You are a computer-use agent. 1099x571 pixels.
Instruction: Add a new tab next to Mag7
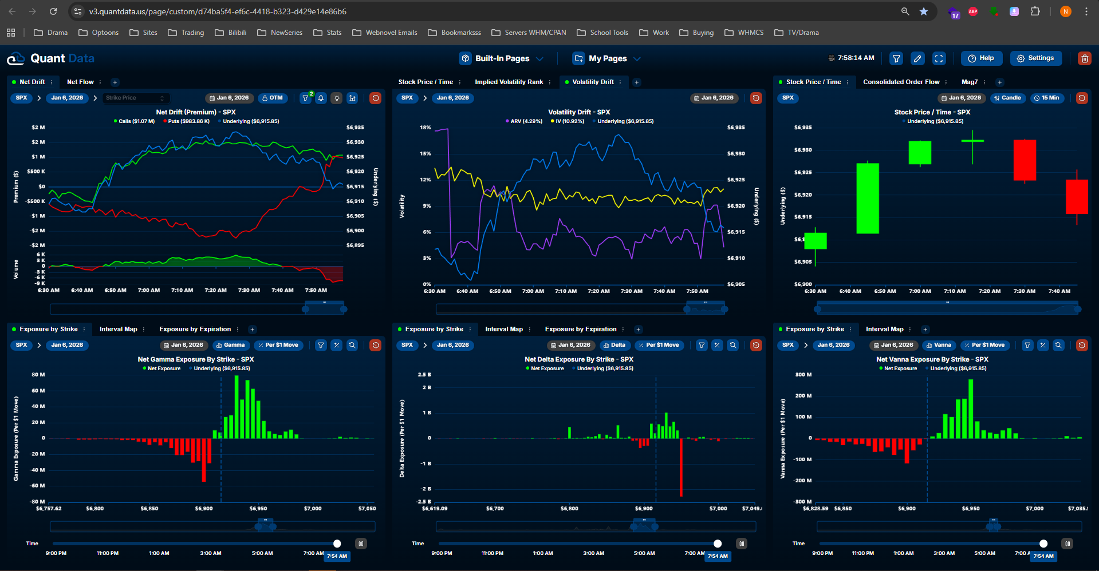[x=999, y=82]
